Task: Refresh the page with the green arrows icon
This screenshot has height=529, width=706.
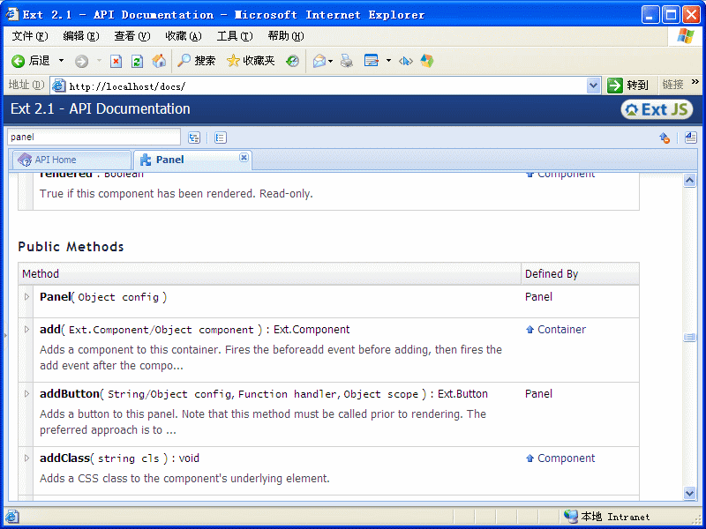Action: coord(138,61)
